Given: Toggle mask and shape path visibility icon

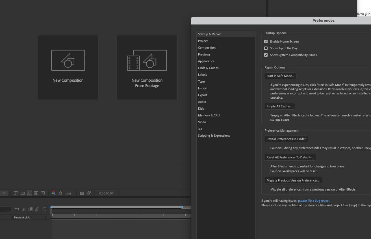Looking at the screenshot, I should point(29,193).
